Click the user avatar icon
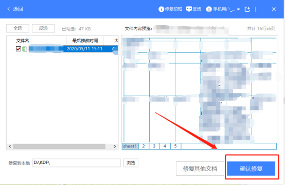Image resolution: width=285 pixels, height=185 pixels. [209, 9]
